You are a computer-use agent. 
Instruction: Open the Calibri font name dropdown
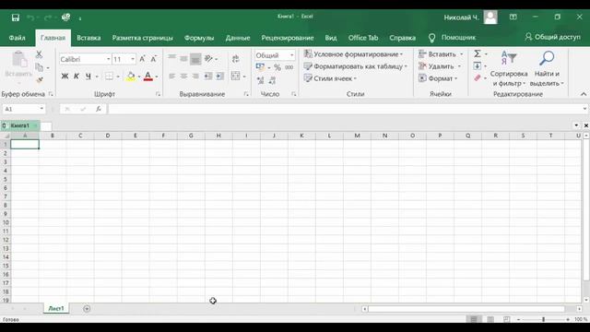(108, 59)
